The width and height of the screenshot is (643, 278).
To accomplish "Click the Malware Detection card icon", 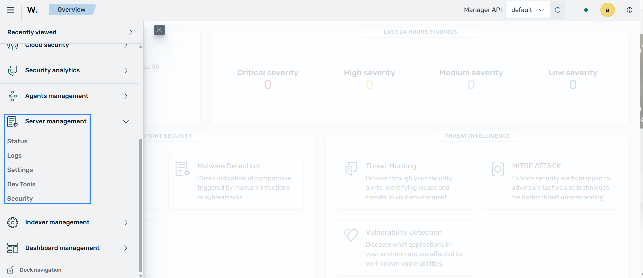I will pos(183,169).
